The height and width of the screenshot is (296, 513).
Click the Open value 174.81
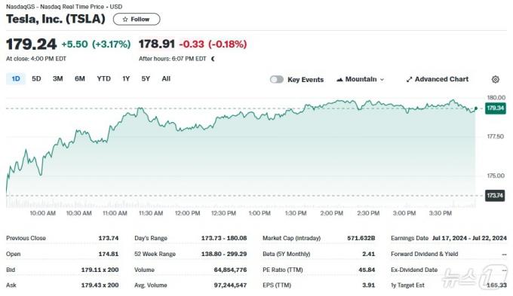click(109, 254)
